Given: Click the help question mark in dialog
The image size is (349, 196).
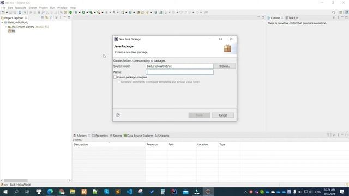Looking at the screenshot, I should pos(118,115).
